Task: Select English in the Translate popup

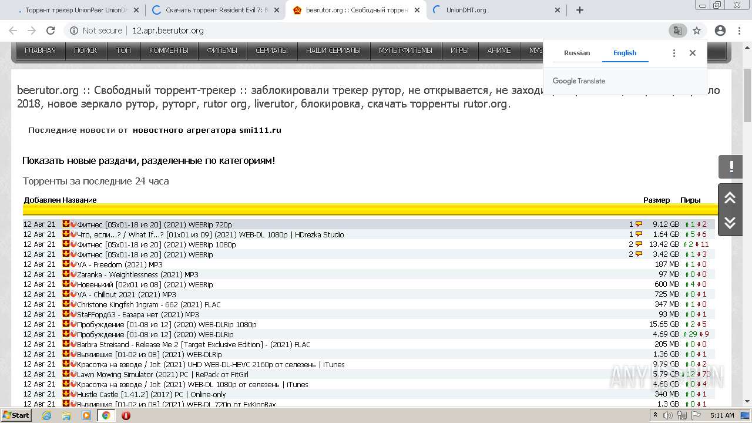Action: point(625,53)
